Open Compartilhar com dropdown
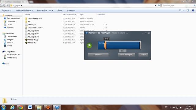Screen dimensions: 196x110 point(45,10)
